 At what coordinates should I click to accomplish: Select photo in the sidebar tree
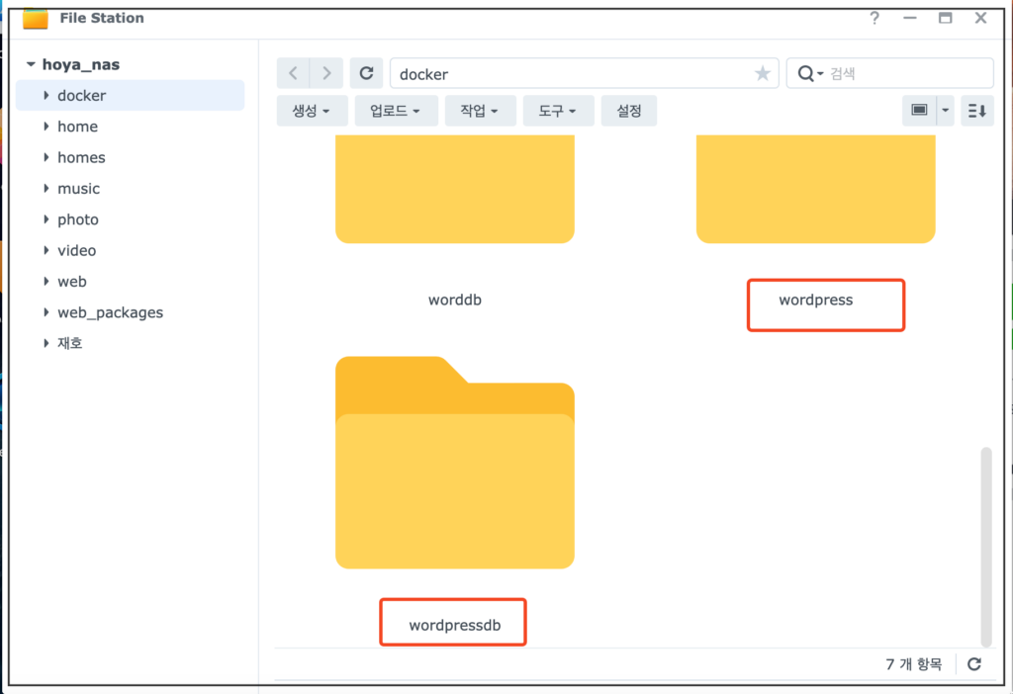tap(78, 219)
